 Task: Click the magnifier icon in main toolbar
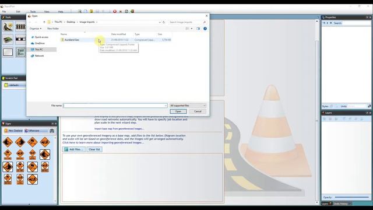point(80,11)
